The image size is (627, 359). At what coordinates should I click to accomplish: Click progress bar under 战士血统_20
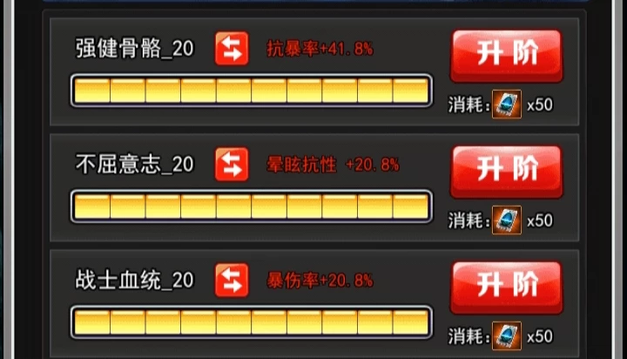coord(252,322)
